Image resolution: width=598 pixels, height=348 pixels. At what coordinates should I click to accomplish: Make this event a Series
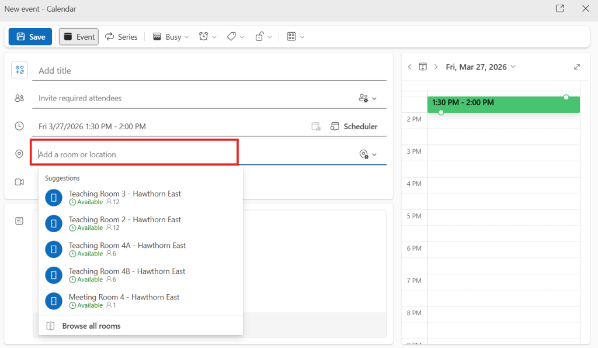point(121,37)
